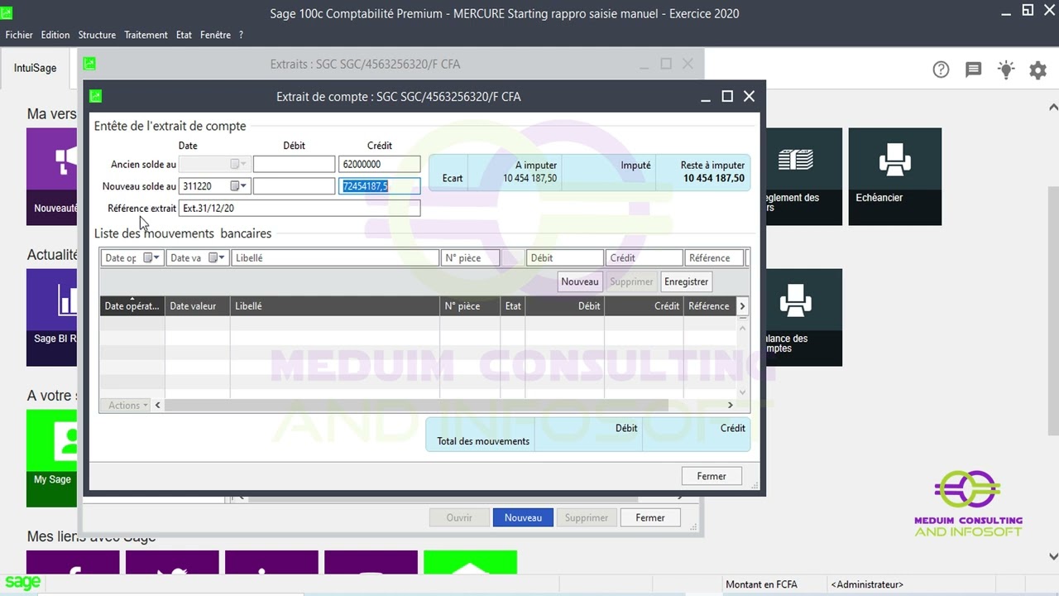Click Nouveau in the movements list

click(579, 282)
